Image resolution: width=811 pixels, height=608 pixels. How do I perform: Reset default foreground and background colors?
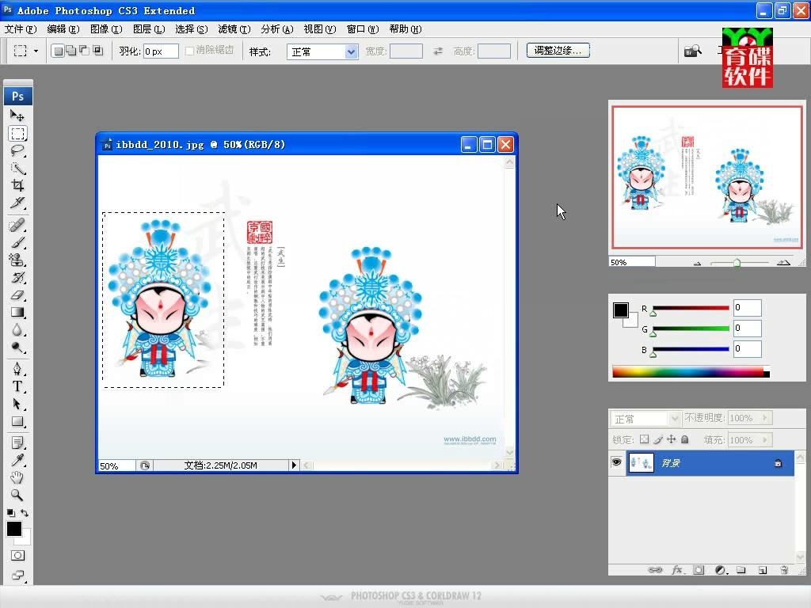click(x=10, y=513)
